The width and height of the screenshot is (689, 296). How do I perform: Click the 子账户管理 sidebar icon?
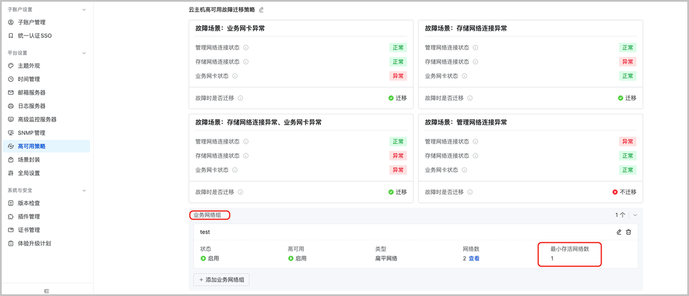click(x=11, y=22)
